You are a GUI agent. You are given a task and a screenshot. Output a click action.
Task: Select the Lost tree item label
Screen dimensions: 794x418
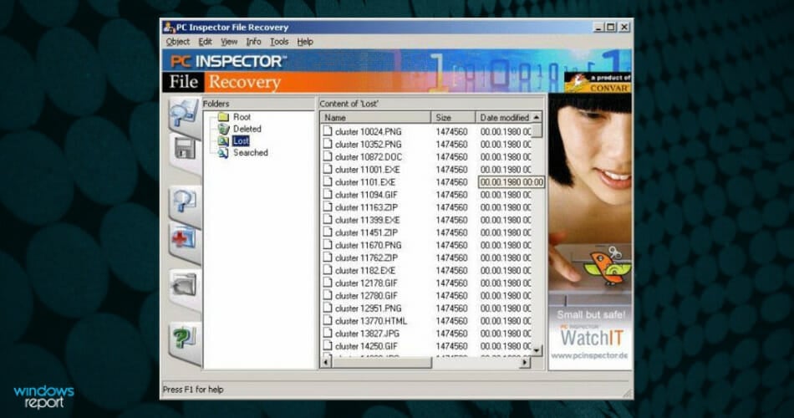241,140
